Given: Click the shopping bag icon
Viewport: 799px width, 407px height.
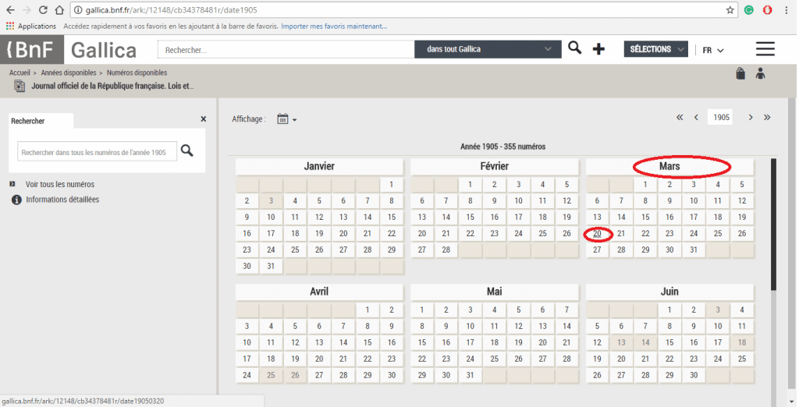Looking at the screenshot, I should coord(740,73).
